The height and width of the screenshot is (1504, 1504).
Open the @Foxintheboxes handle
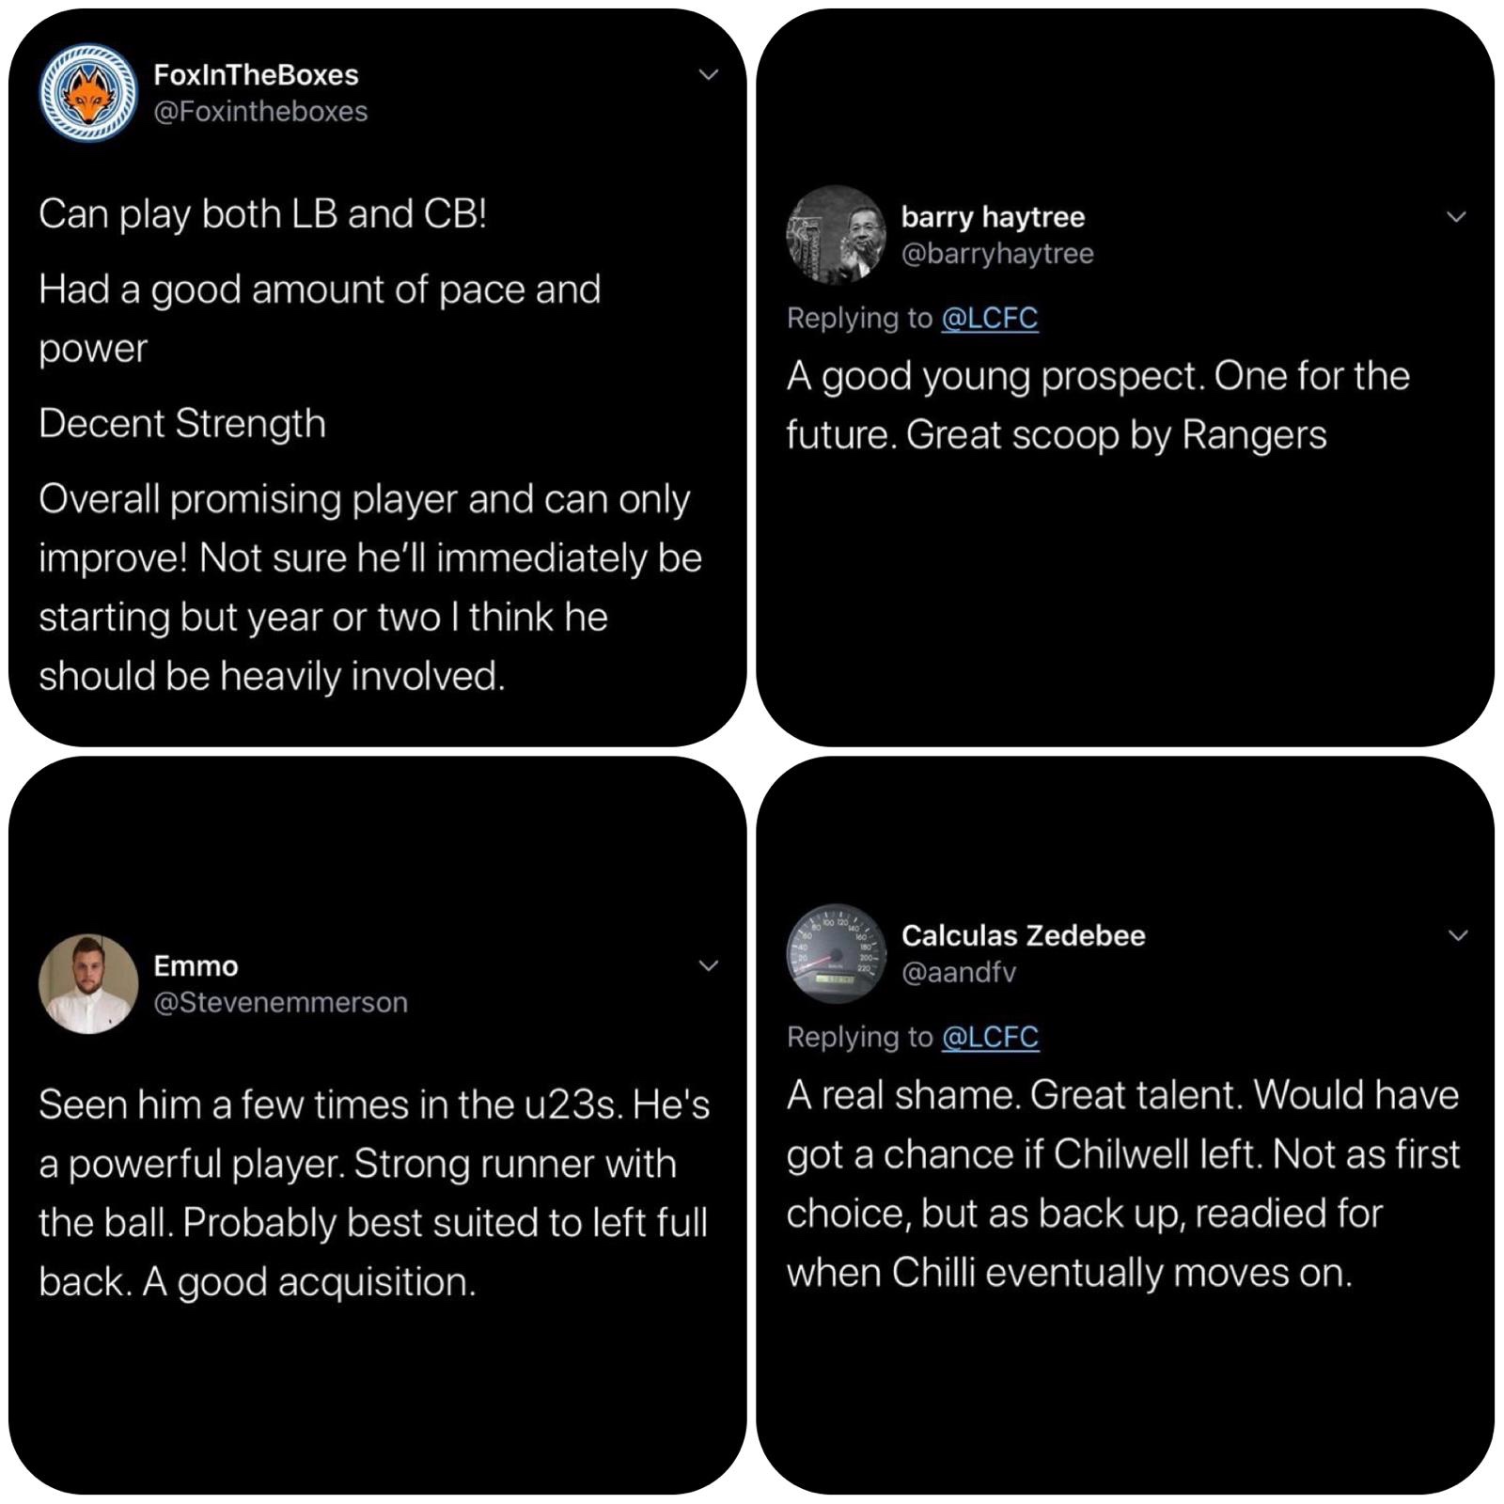coord(260,112)
